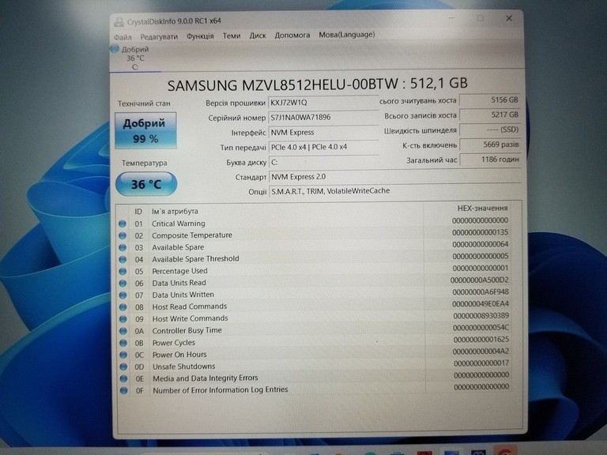Click the status dot for Critical Warning
This screenshot has height=455, width=607.
pos(123,224)
